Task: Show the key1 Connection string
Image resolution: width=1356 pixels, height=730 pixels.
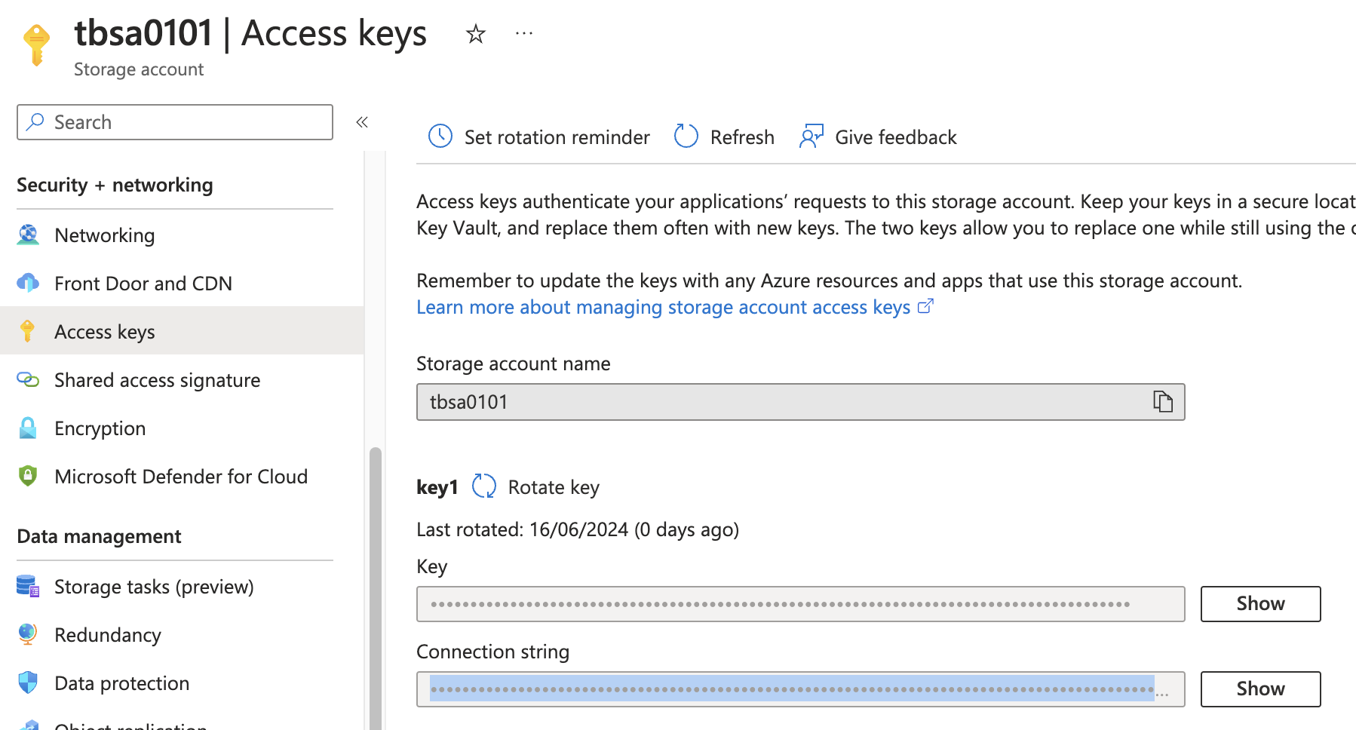Action: click(1260, 689)
